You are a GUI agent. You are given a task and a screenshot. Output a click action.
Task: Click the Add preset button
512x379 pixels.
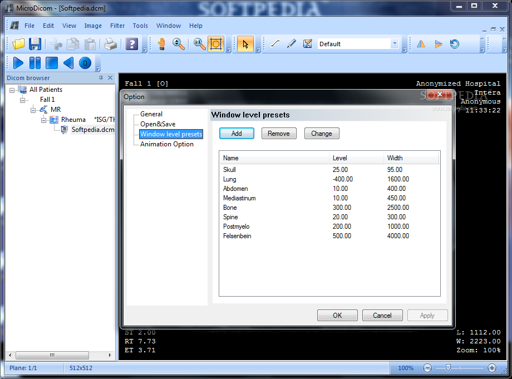(x=237, y=134)
